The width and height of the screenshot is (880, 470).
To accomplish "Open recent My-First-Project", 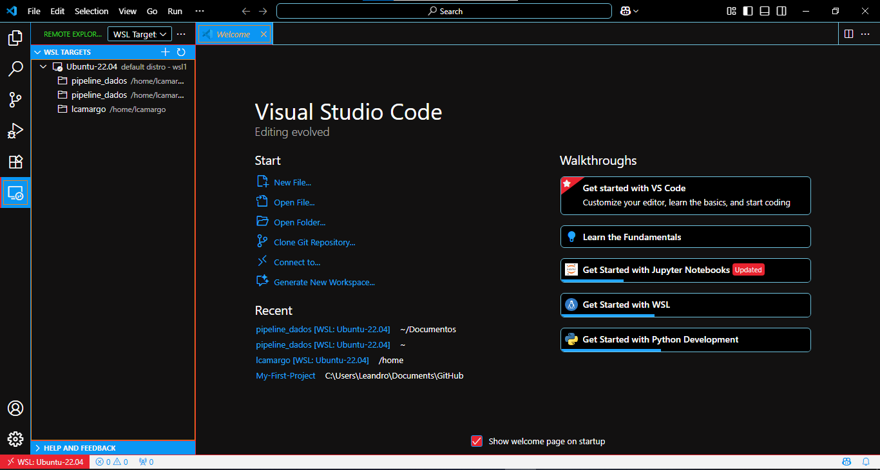I will tap(285, 375).
